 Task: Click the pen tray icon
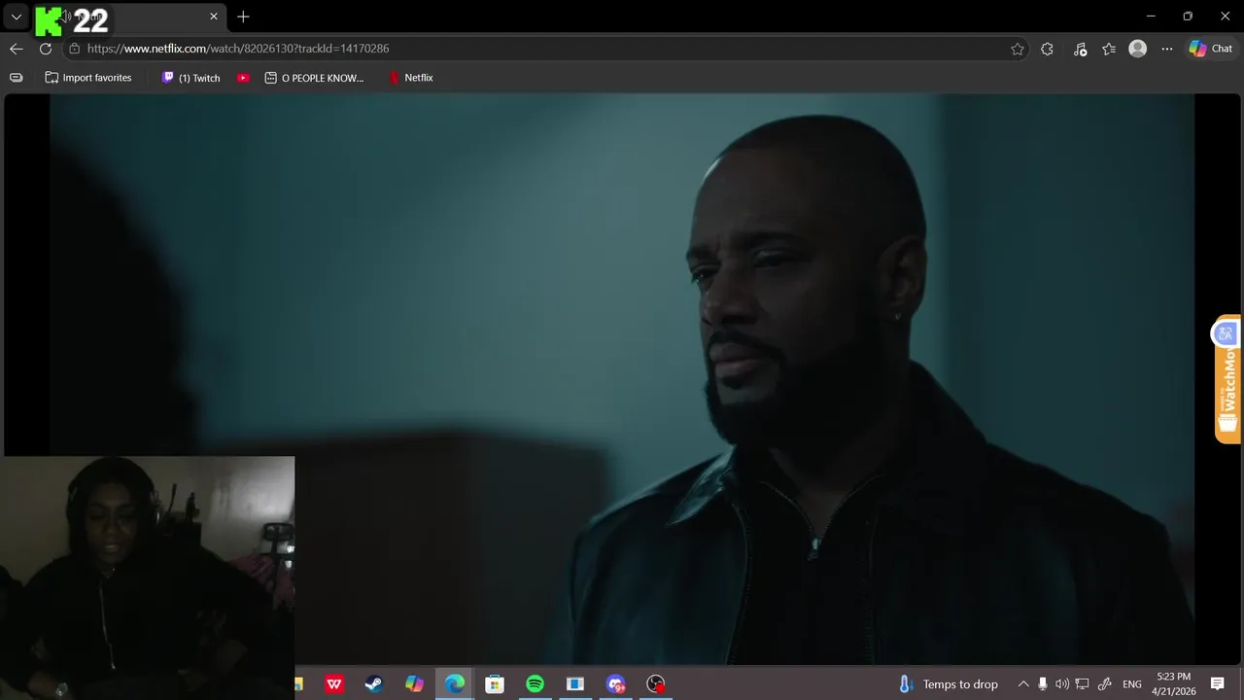pyautogui.click(x=1104, y=684)
